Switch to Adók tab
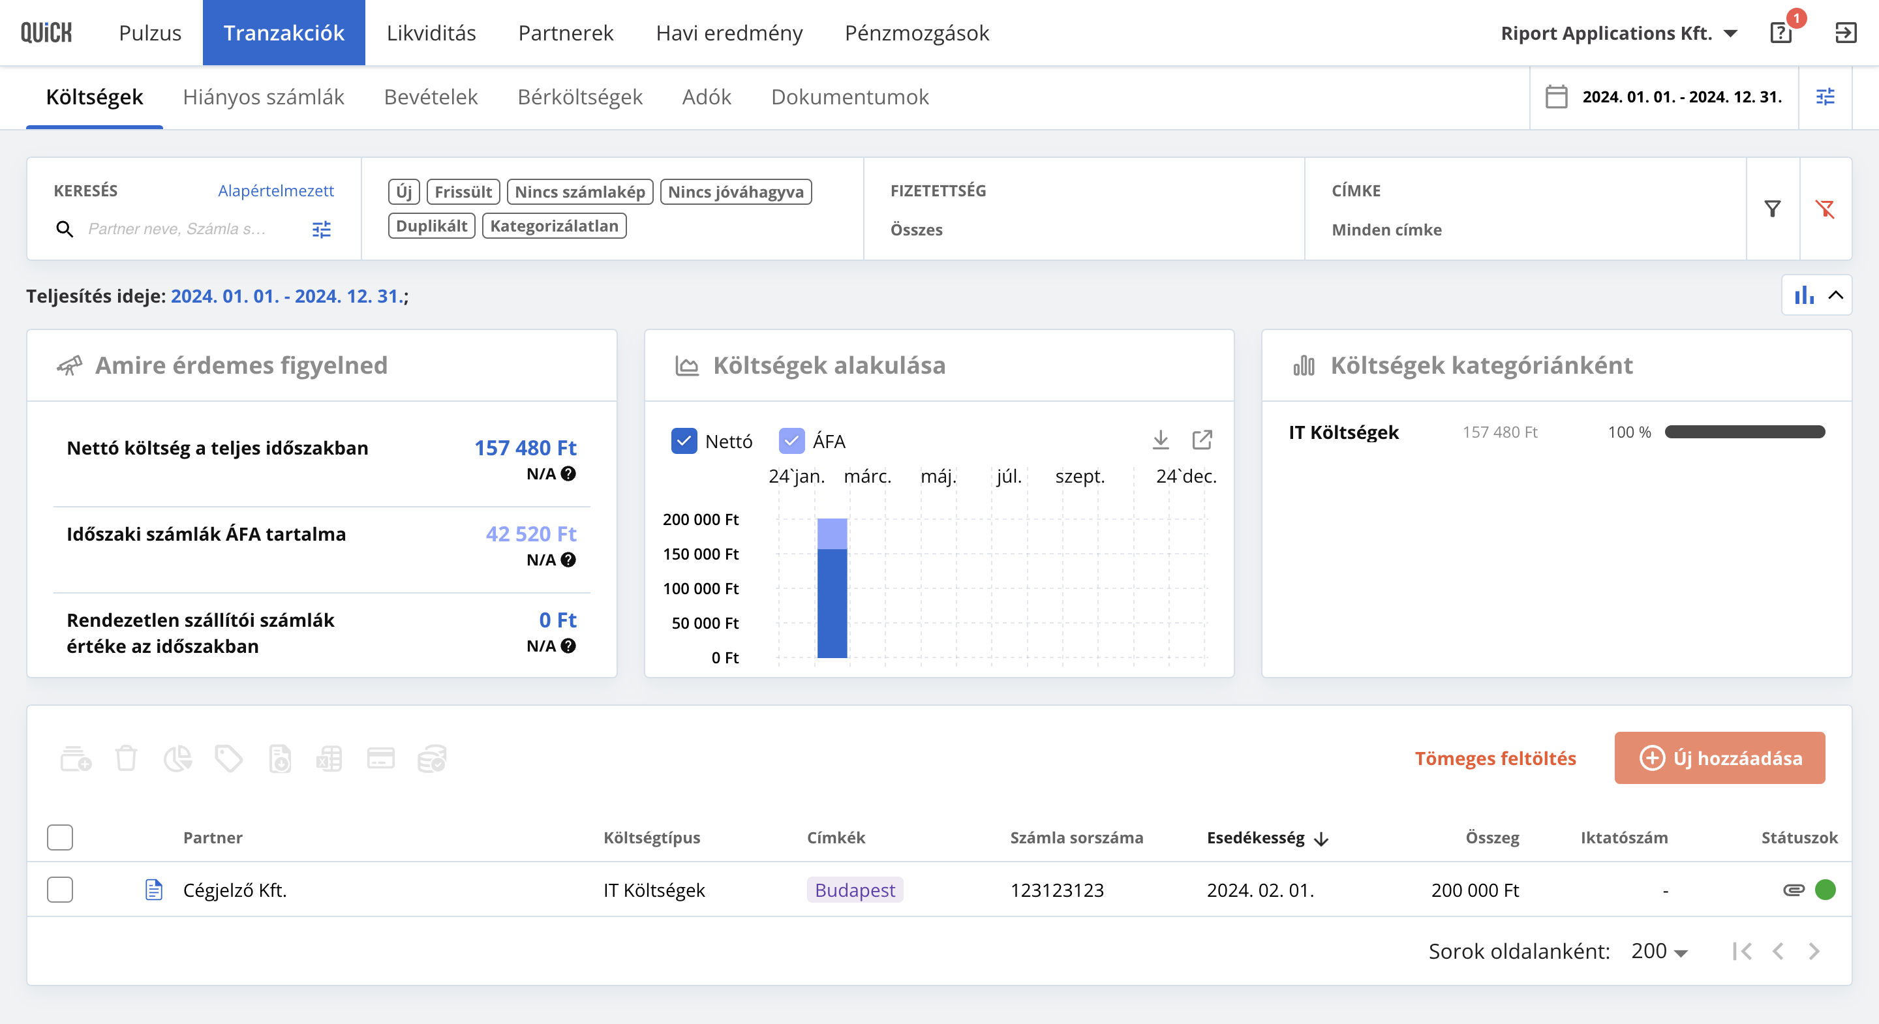 (707, 97)
